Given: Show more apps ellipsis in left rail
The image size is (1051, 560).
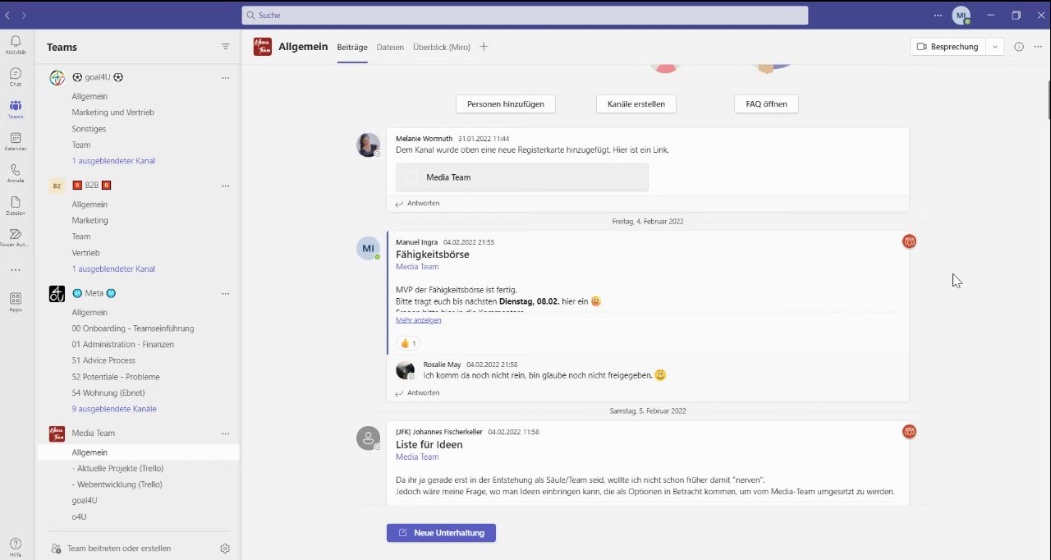Looking at the screenshot, I should click(x=16, y=269).
